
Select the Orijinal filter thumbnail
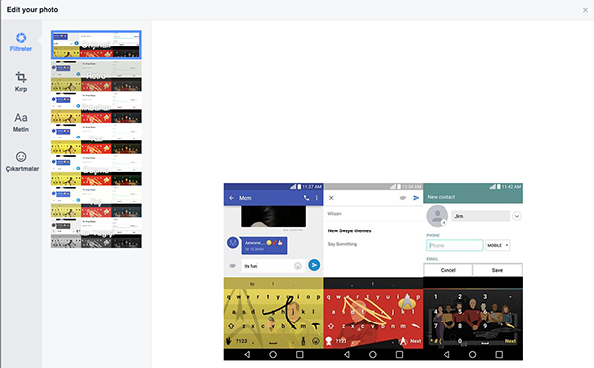pyautogui.click(x=96, y=45)
